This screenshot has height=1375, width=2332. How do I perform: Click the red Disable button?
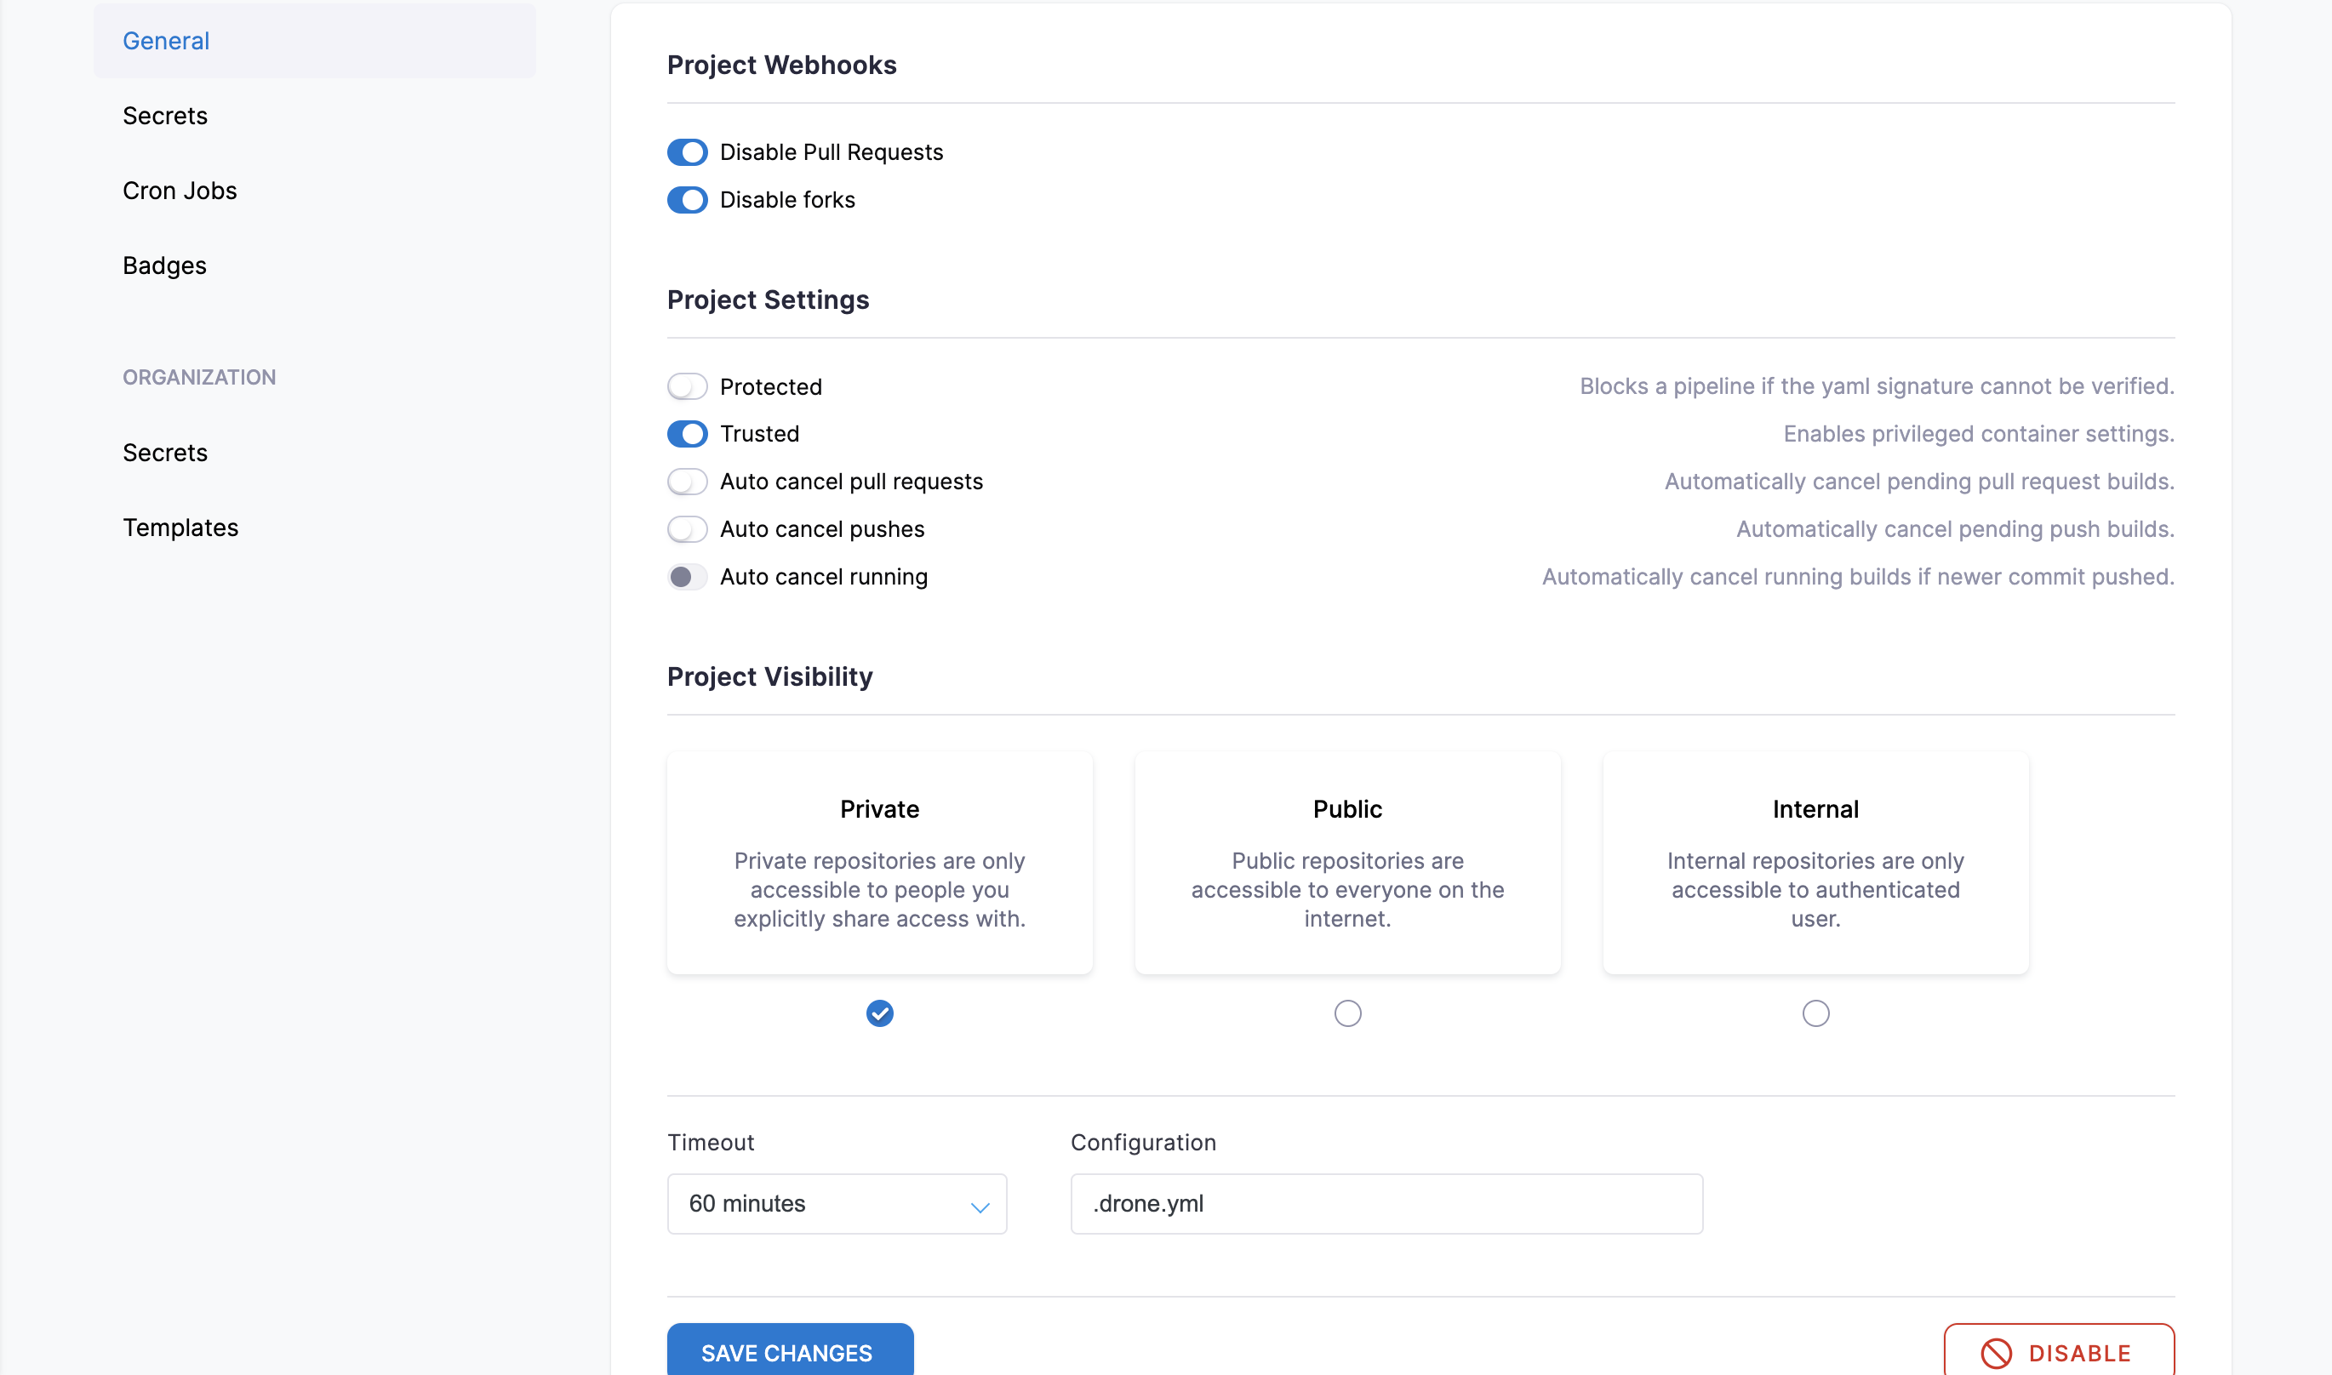coord(2058,1352)
